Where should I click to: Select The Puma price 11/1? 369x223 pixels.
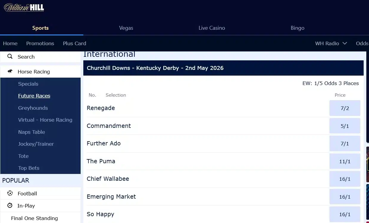pyautogui.click(x=345, y=161)
